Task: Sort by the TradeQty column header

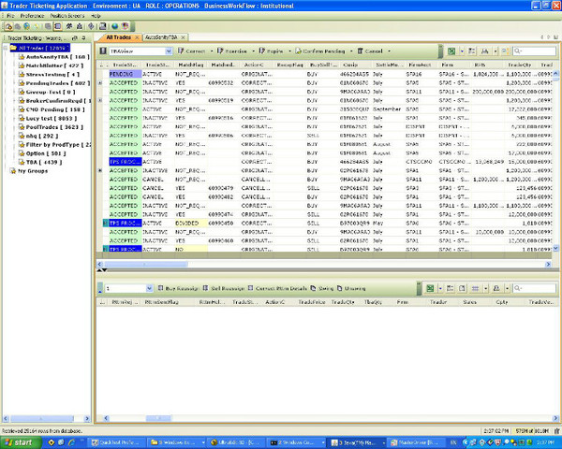Action: pos(520,65)
